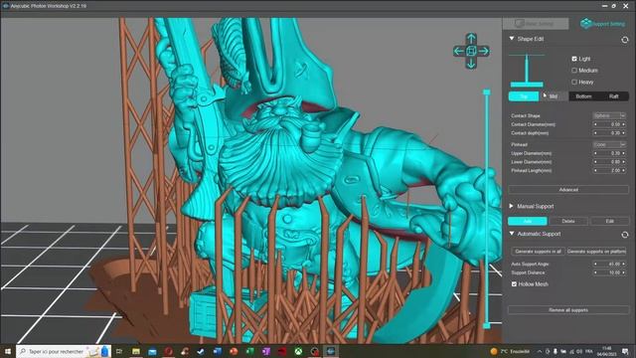Open PowerPoint from the taskbar

[x=234, y=351]
